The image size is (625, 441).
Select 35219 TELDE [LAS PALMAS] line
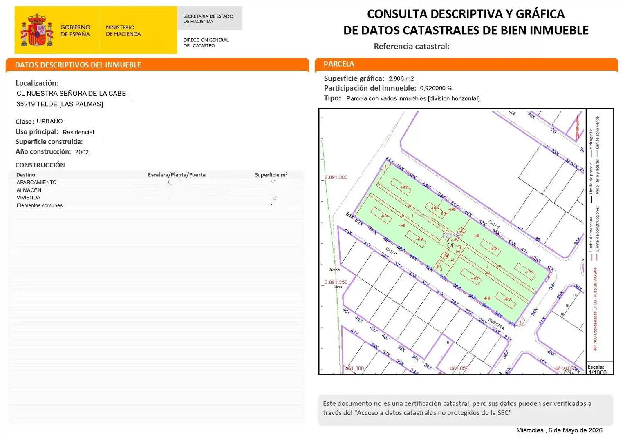tap(60, 104)
